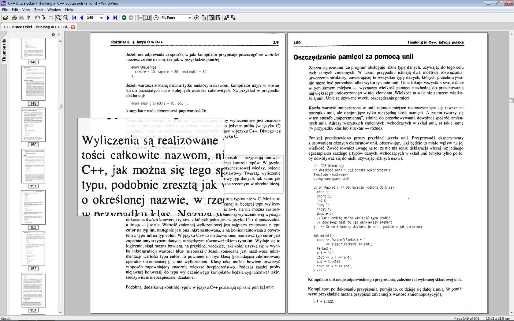Click the 'Ready' status bar text
The width and height of the screenshot is (514, 321).
(6, 318)
